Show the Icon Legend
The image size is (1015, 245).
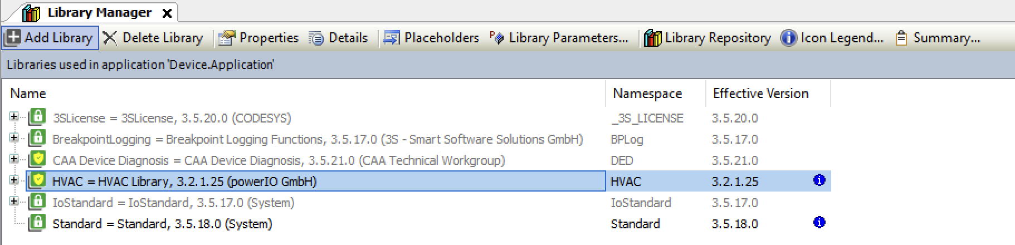click(x=832, y=38)
